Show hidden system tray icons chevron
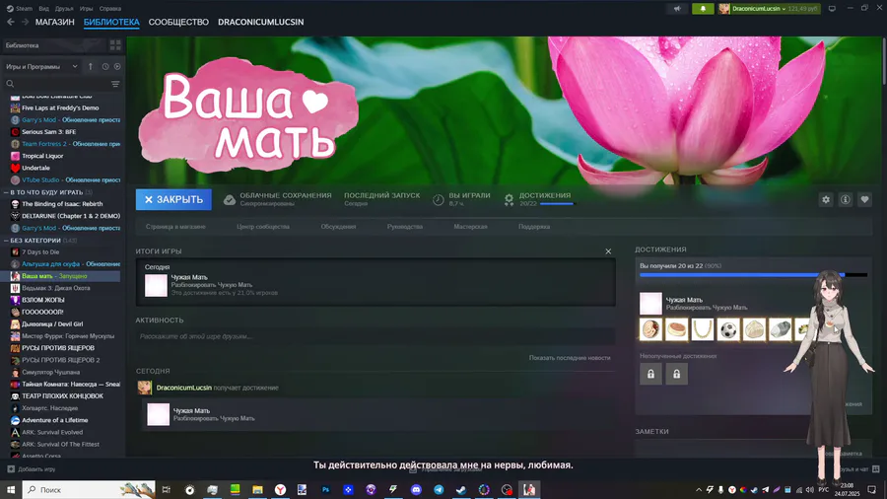 click(x=699, y=489)
